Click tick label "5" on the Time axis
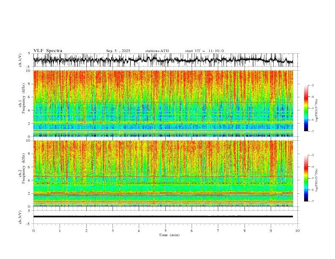 point(165,231)
